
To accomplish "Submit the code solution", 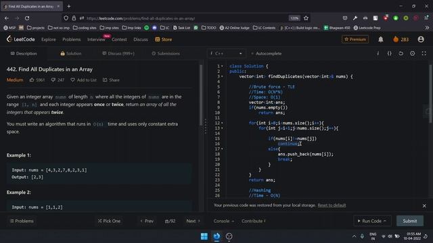I will (x=410, y=221).
